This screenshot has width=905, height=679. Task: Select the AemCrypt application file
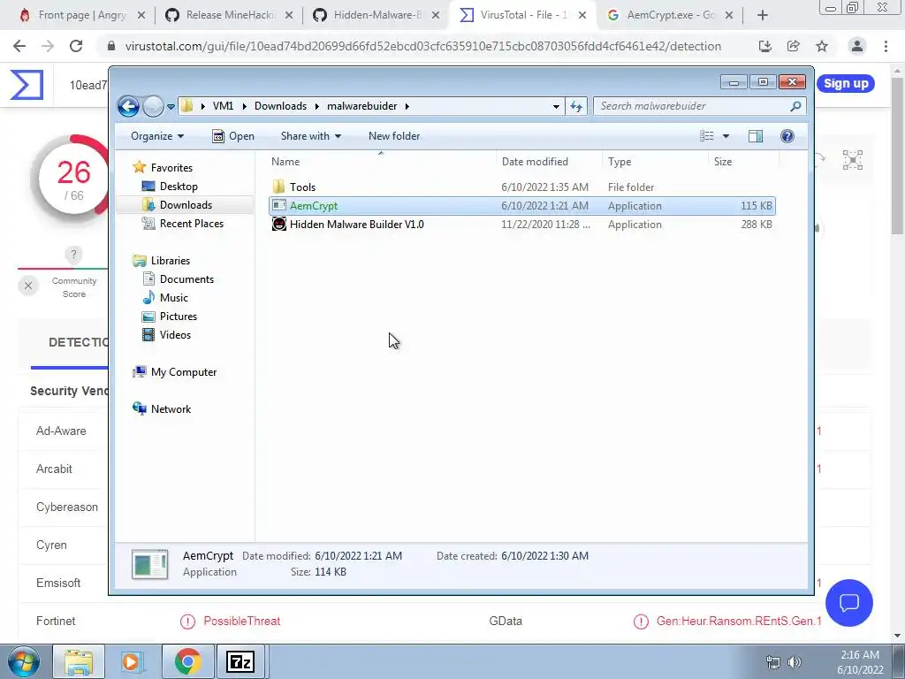pyautogui.click(x=522, y=205)
